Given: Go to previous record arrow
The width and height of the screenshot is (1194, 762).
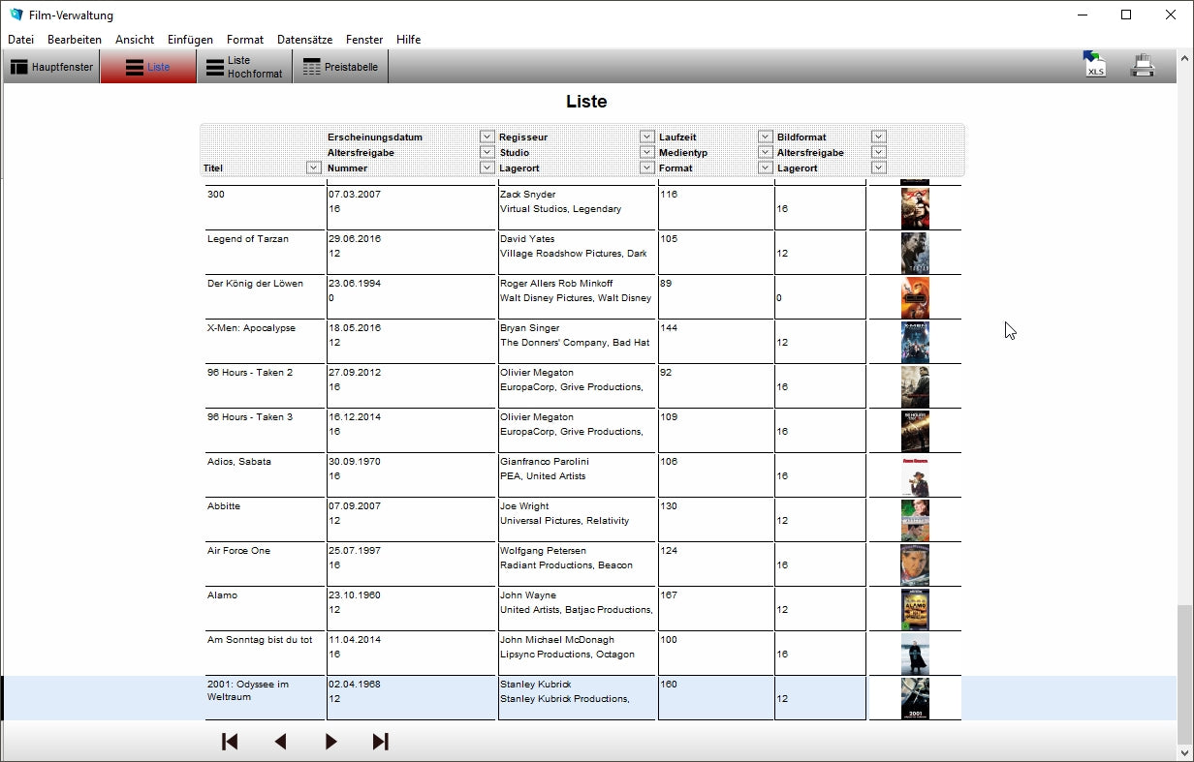Looking at the screenshot, I should tap(281, 742).
